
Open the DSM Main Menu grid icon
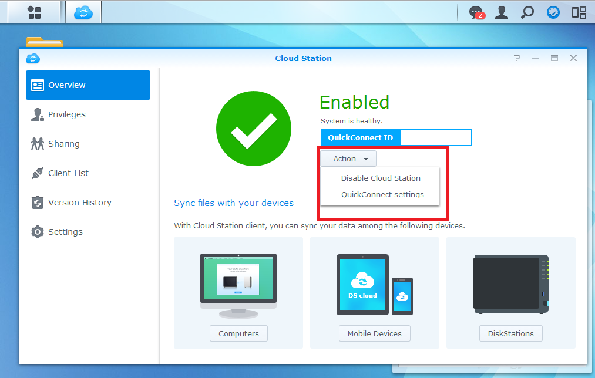pos(34,12)
